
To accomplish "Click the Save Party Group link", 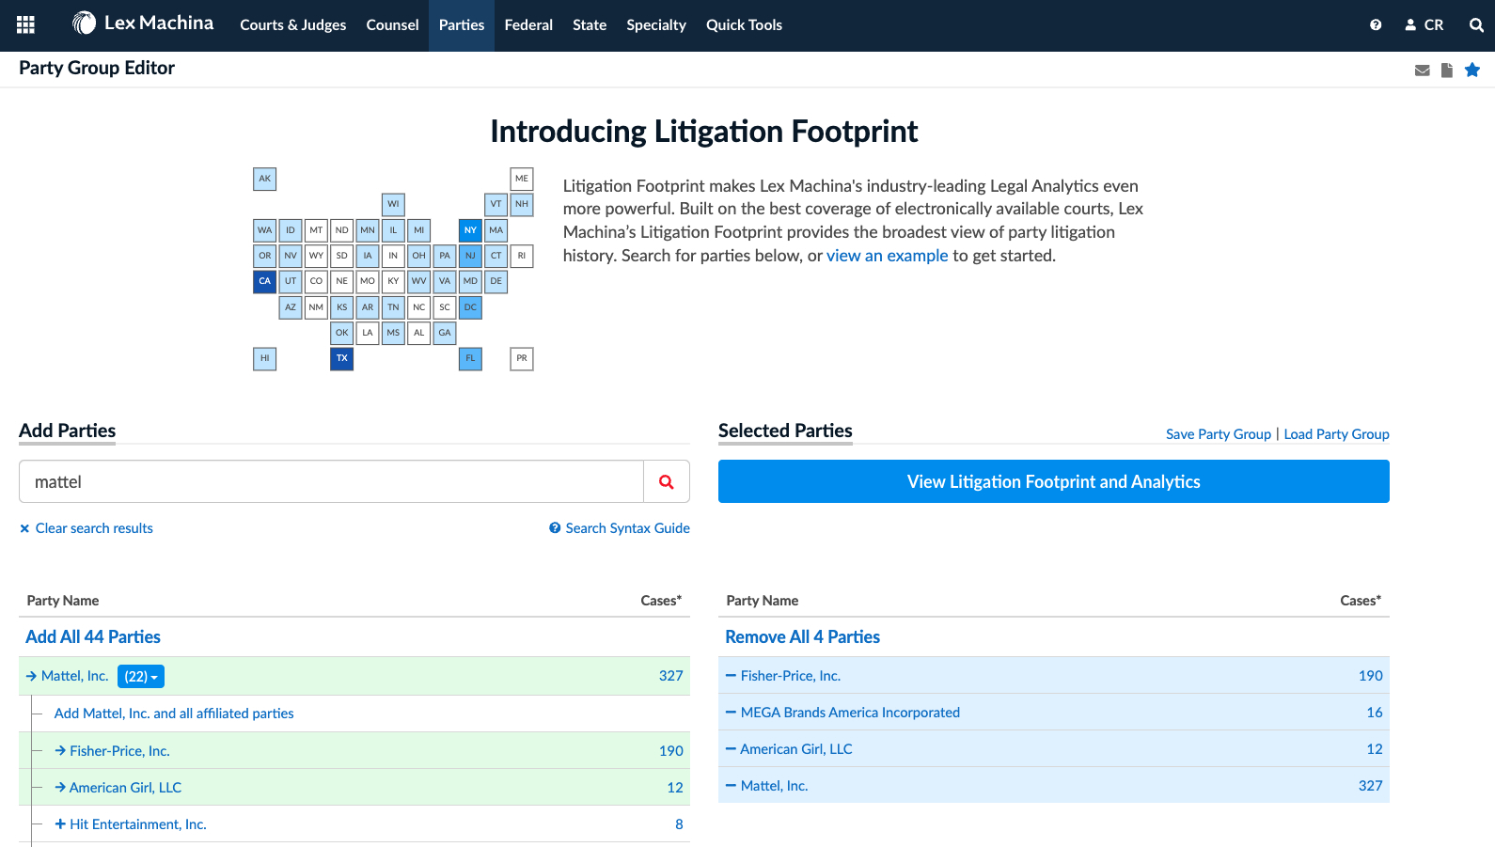I will 1219,434.
